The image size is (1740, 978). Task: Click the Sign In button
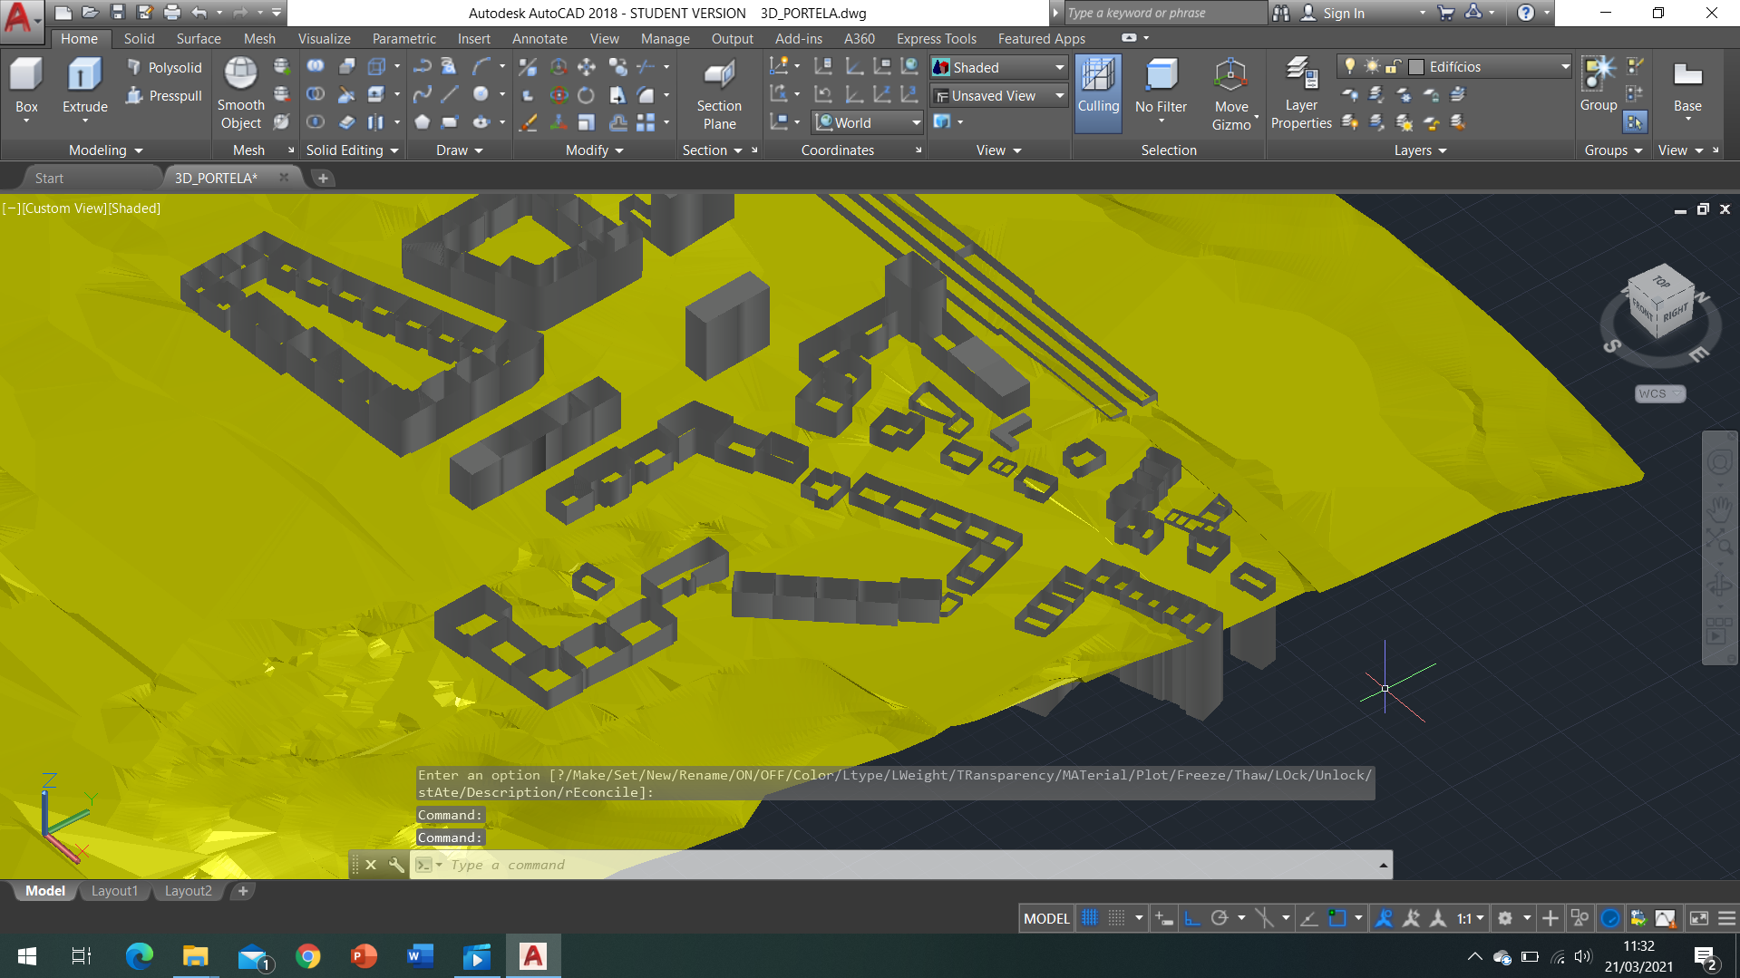click(1343, 13)
